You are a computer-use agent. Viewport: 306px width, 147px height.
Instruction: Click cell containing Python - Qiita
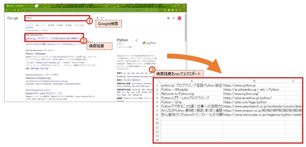pos(192,102)
